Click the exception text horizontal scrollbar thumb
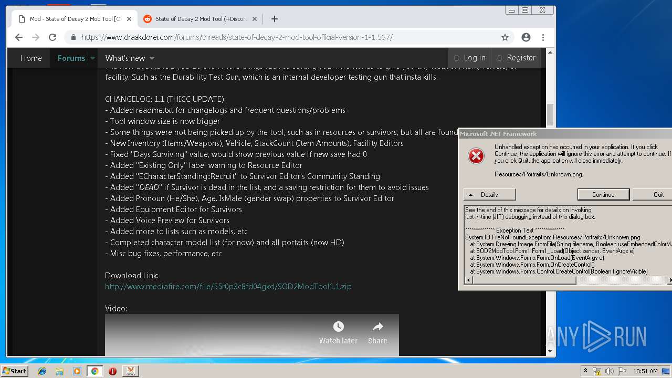 tap(524, 280)
